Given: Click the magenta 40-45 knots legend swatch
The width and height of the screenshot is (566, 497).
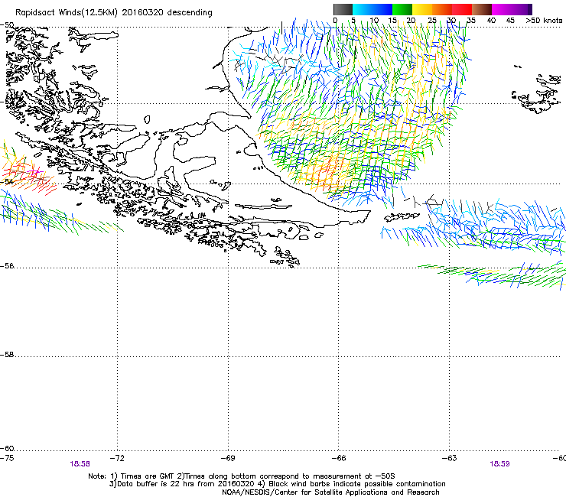Looking at the screenshot, I should 502,9.
